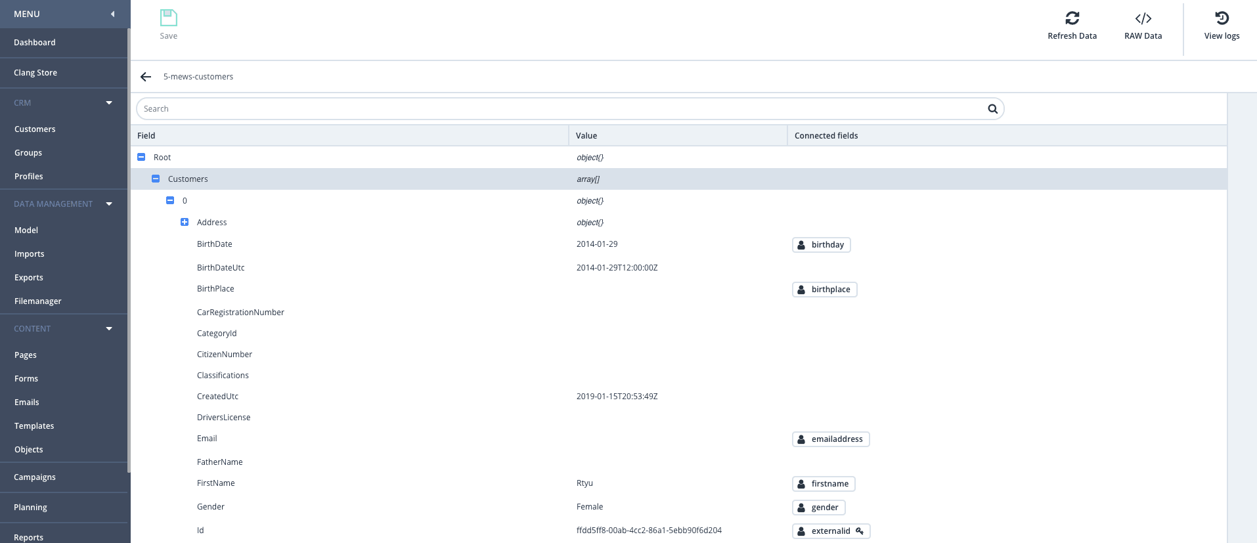Click the Save disk icon
1257x543 pixels.
pyautogui.click(x=169, y=18)
